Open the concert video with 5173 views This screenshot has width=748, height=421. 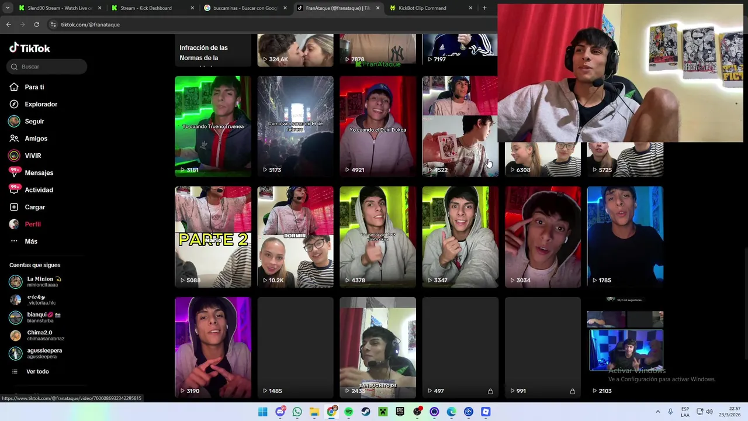pos(295,126)
